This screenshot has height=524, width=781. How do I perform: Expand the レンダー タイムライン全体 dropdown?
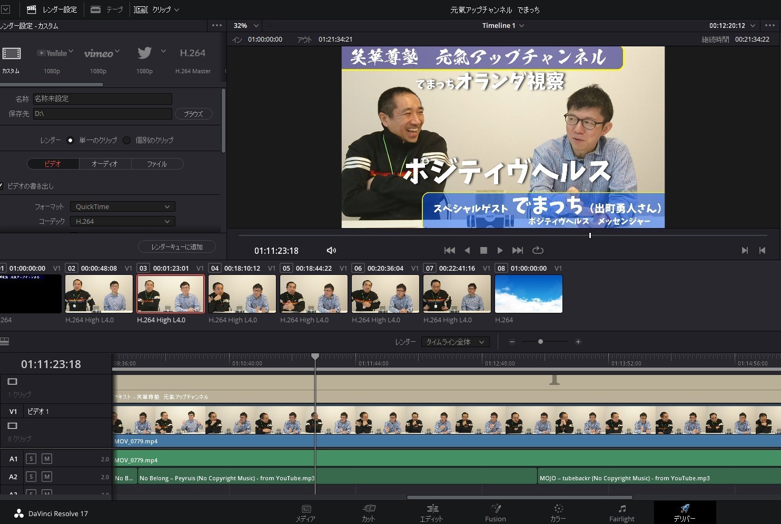(455, 342)
